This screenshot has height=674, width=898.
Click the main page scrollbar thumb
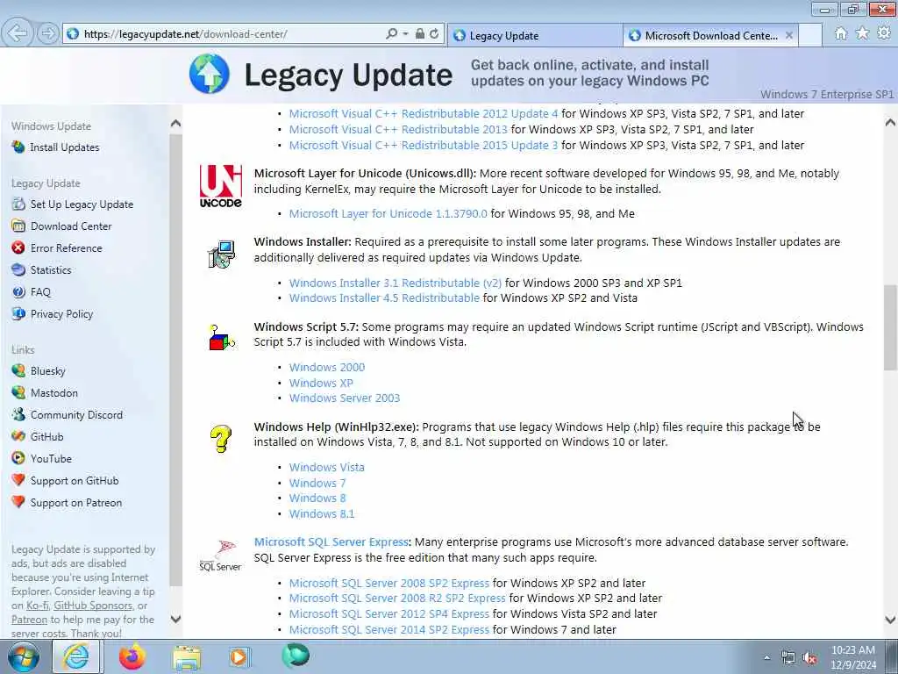(890, 327)
